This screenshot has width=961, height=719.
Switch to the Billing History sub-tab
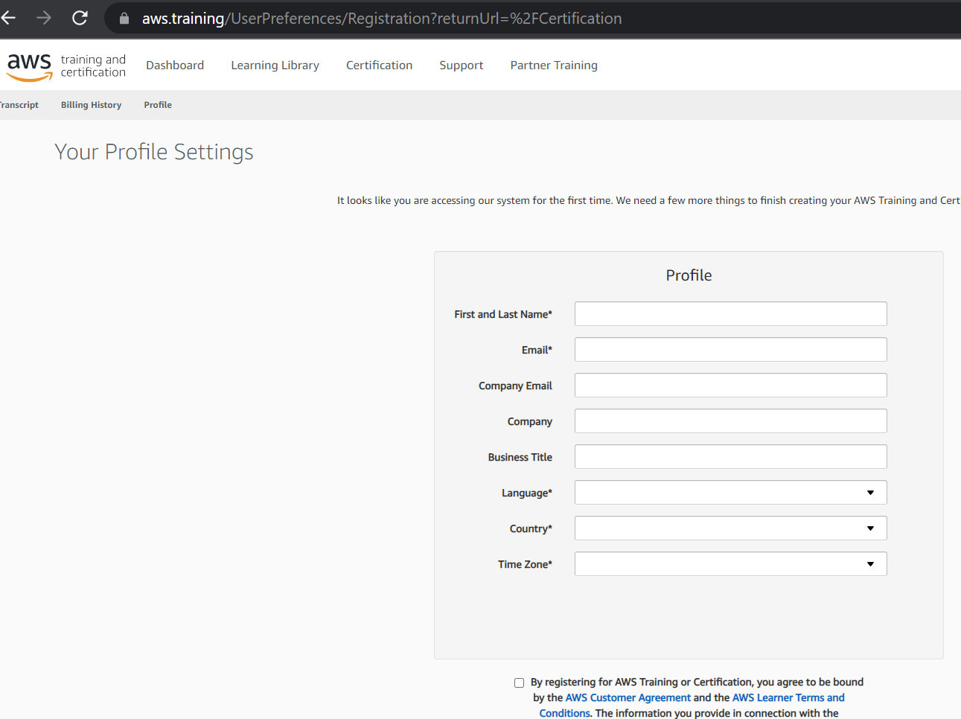[91, 105]
